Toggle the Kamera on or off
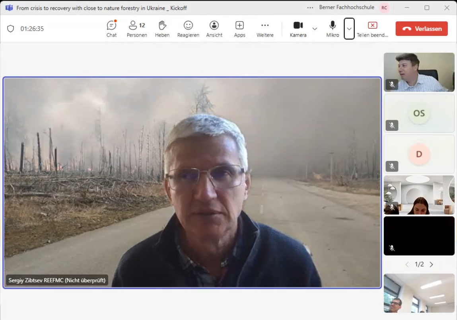Image resolution: width=457 pixels, height=320 pixels. point(298,29)
